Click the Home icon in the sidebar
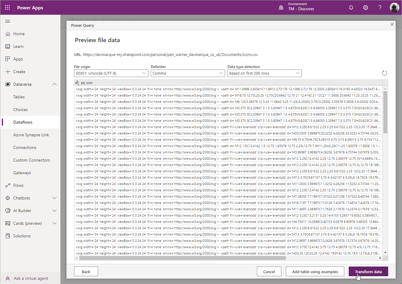 click(8, 34)
